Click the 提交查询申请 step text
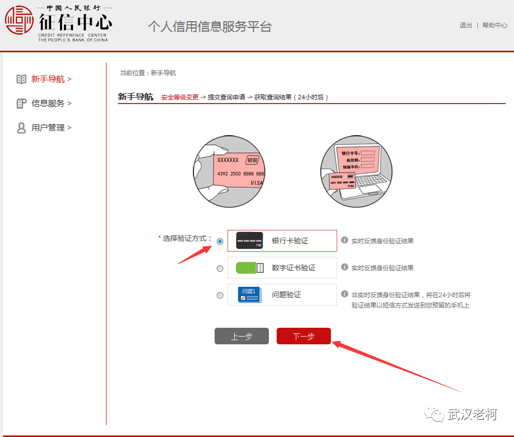514x437 pixels. [226, 97]
